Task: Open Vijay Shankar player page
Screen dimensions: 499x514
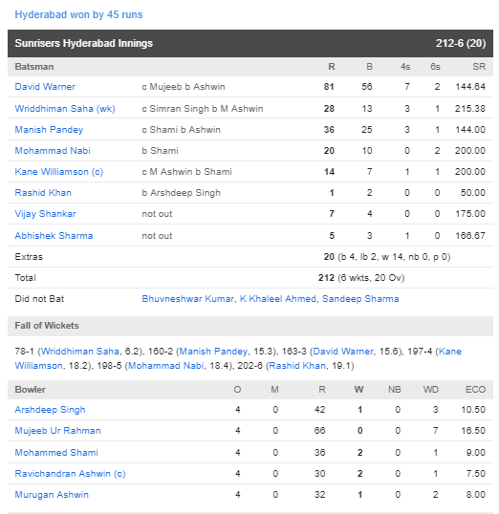Action: (x=45, y=214)
